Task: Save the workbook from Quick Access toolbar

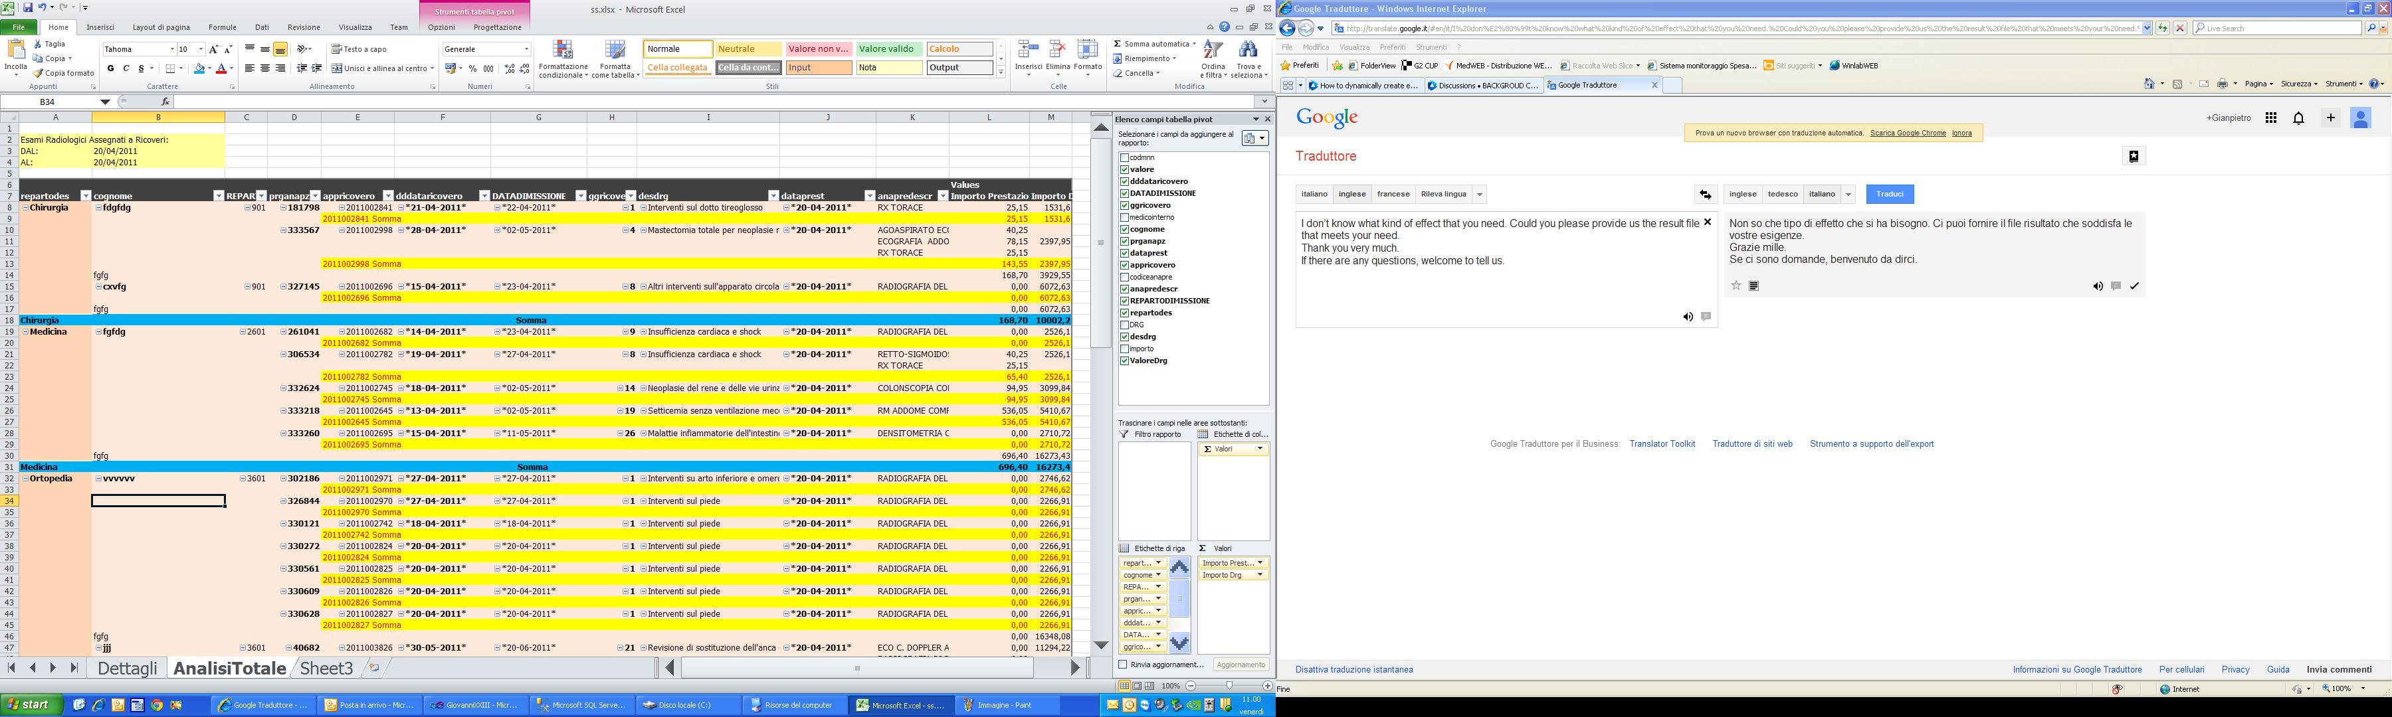Action: pos(28,7)
